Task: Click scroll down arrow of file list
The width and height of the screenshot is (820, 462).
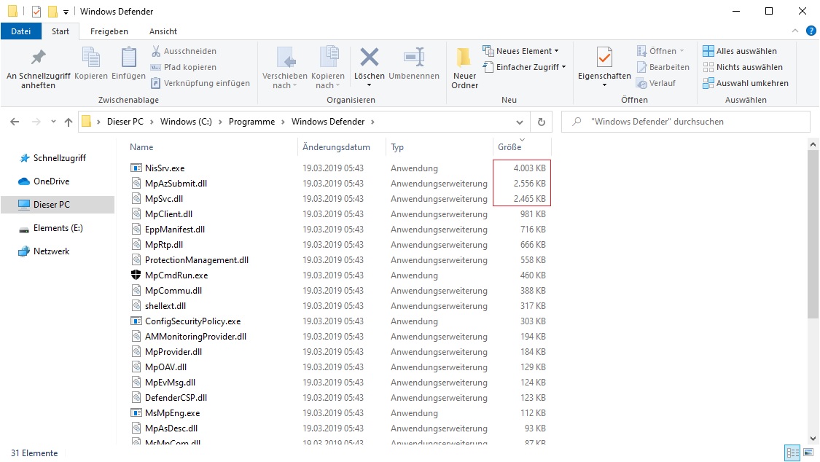Action: point(813,439)
